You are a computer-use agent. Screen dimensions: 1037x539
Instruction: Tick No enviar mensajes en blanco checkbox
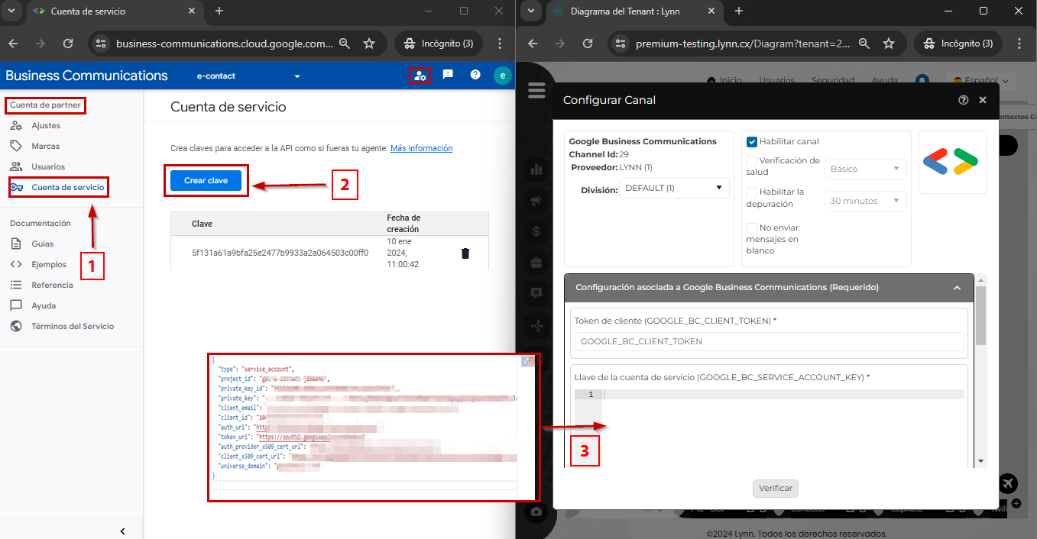pos(752,228)
